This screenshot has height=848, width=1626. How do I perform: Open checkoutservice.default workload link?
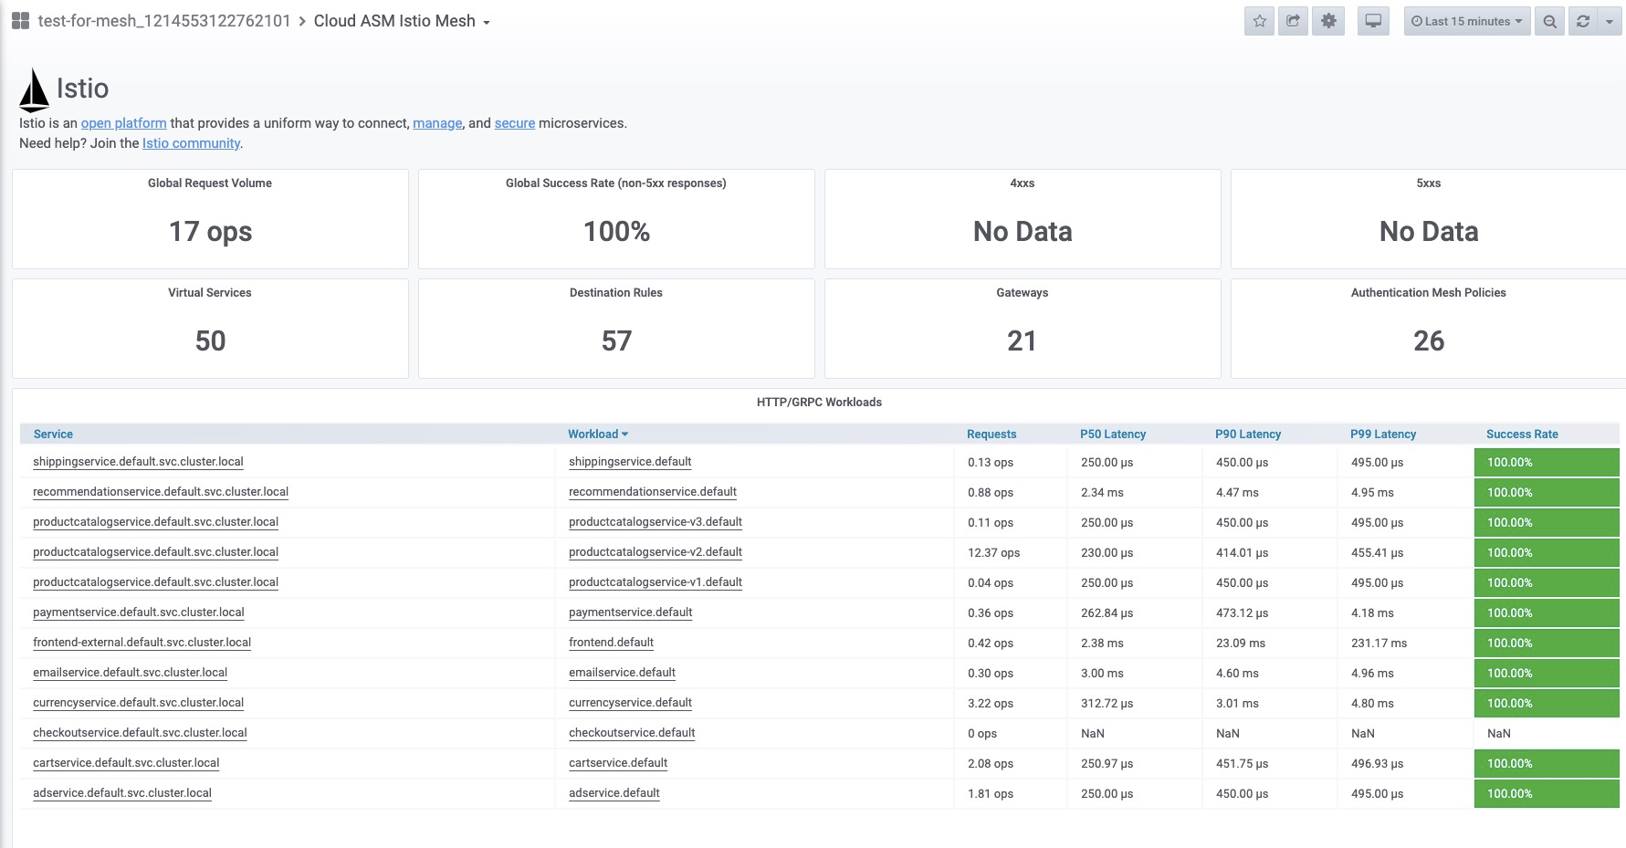(x=632, y=733)
